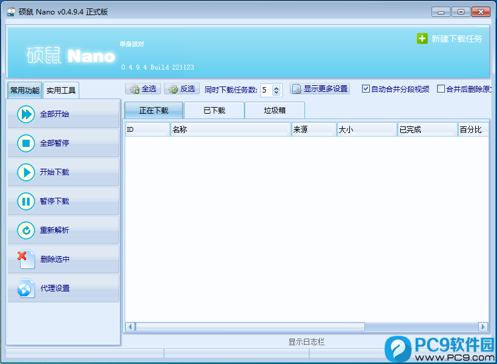Click horizontal scrollbar left arrow
This screenshot has height=364, width=497.
point(130,327)
